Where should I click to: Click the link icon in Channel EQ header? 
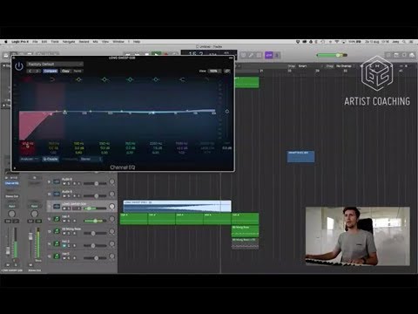(227, 71)
